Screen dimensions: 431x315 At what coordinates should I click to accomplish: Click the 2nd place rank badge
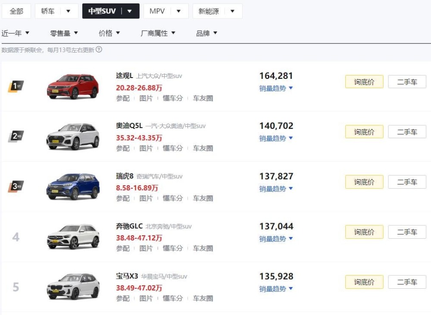tap(16, 137)
